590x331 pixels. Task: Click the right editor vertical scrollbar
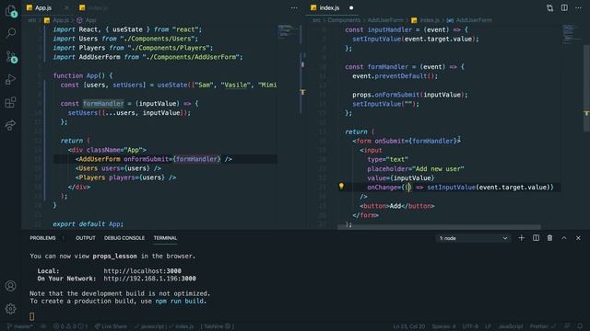click(586, 88)
